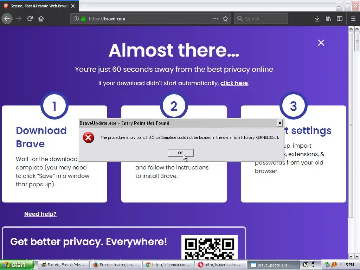Close the Secure, Fast & Private tab
The height and width of the screenshot is (270, 360).
(73, 6)
